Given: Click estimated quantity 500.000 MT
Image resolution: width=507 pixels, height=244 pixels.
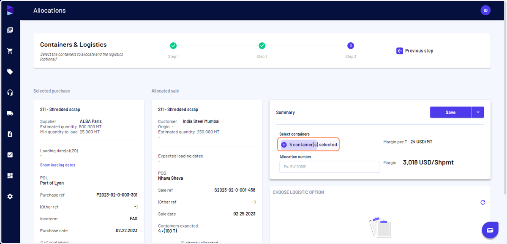Looking at the screenshot, I should tap(90, 126).
